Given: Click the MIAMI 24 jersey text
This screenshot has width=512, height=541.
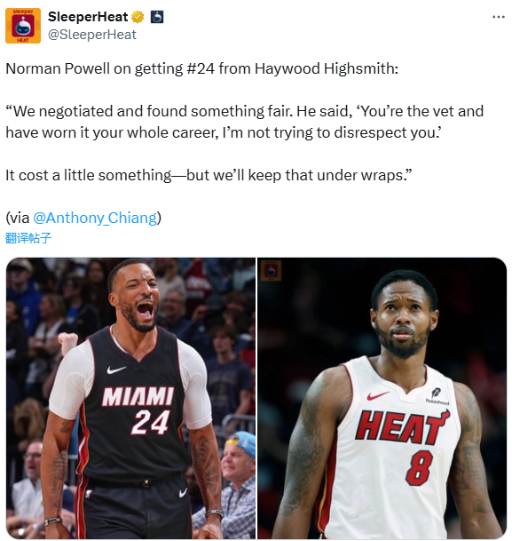Looking at the screenshot, I should (138, 410).
